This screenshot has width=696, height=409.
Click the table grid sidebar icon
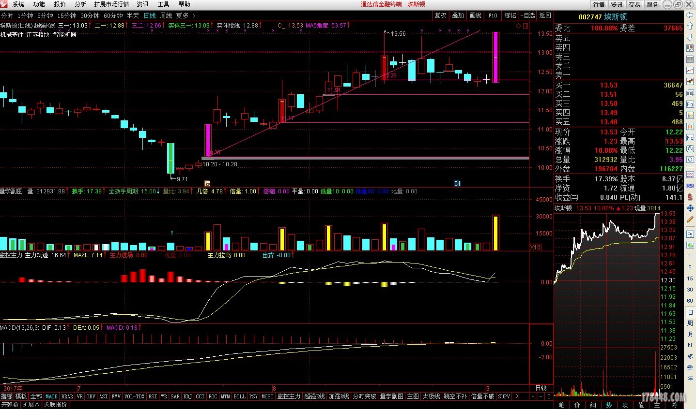click(690, 59)
